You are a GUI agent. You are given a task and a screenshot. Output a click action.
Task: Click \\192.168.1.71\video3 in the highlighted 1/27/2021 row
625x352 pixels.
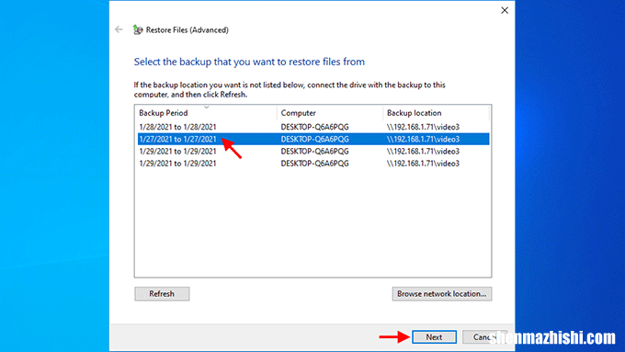pyautogui.click(x=423, y=139)
